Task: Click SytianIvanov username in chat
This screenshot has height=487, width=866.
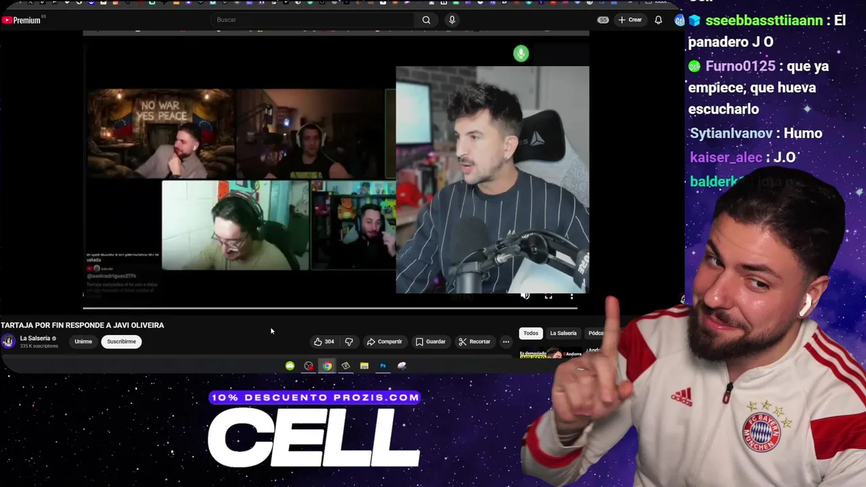Action: coord(731,133)
